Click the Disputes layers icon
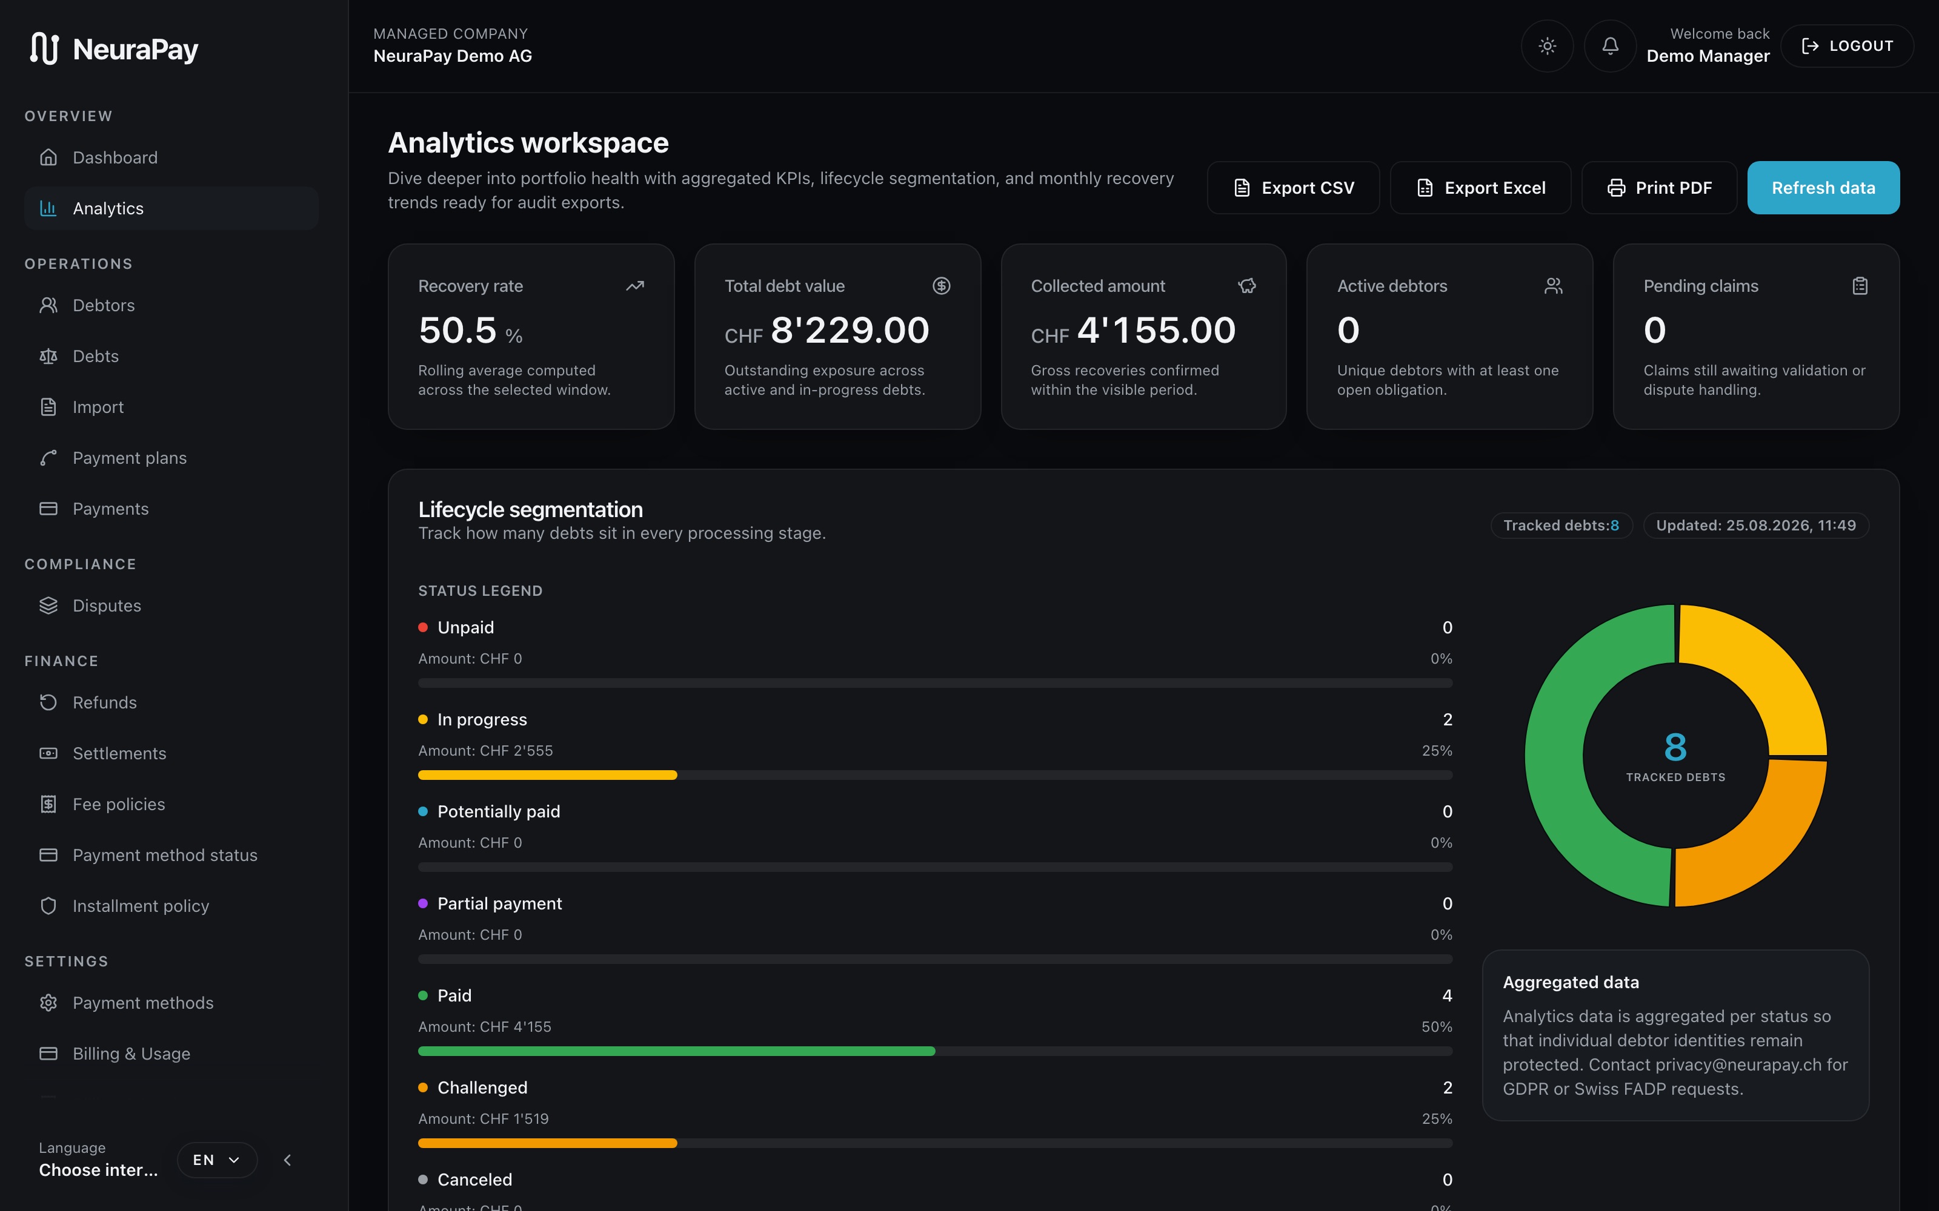 click(48, 605)
